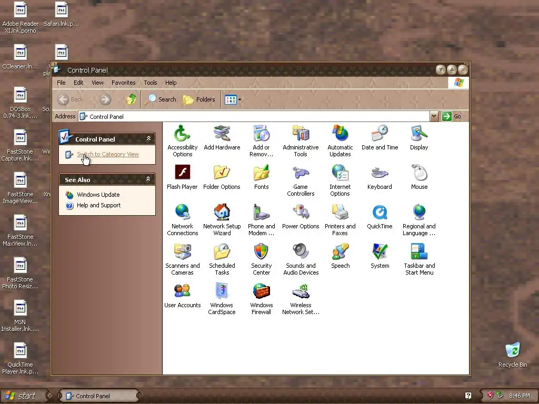Click red security shield tray icon
Screen dimensions: 539x404
click(490, 396)
